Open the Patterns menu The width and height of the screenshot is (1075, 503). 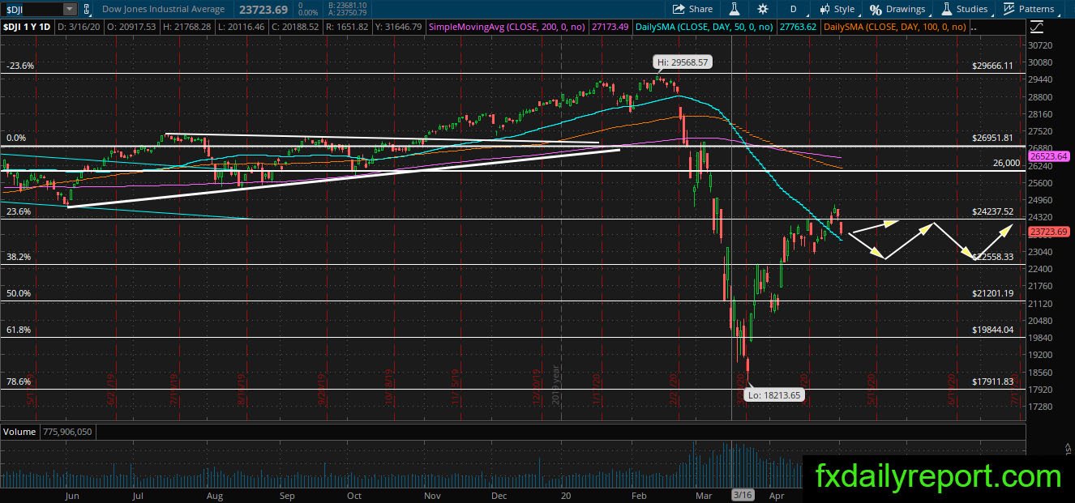(x=1030, y=9)
